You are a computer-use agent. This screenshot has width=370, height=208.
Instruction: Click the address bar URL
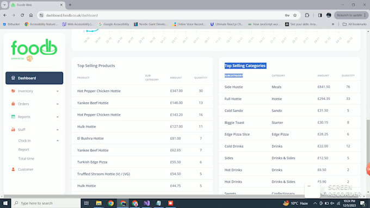(72, 15)
